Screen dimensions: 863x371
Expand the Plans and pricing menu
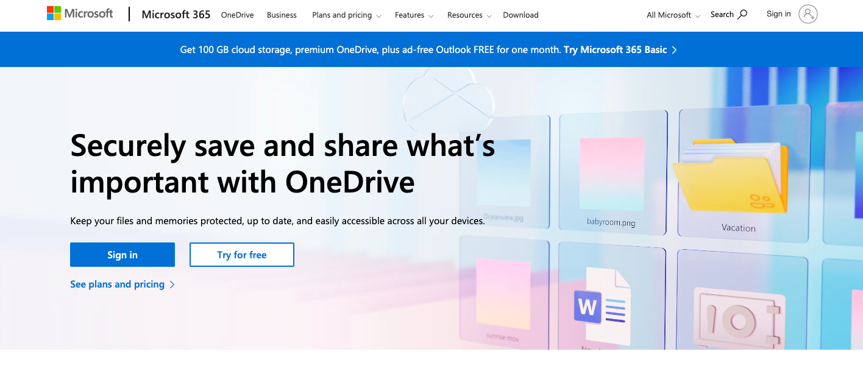(x=347, y=15)
